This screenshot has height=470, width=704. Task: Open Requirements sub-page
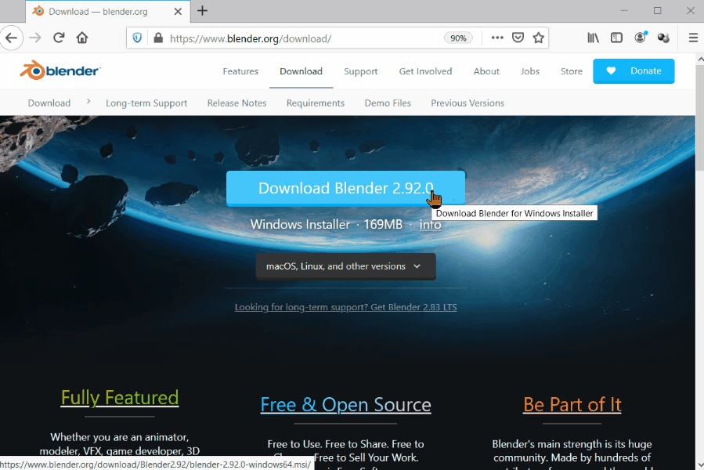pos(316,103)
